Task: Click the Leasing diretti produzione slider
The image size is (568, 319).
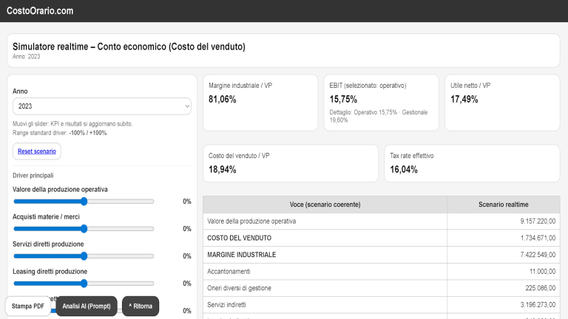Action: click(84, 284)
